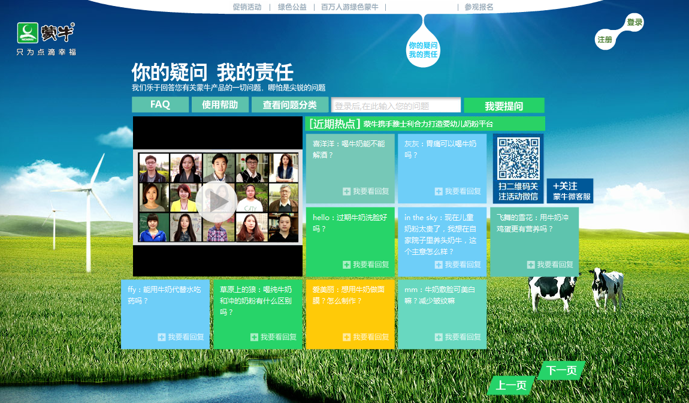Click the 我要提问 submit button
This screenshot has width=689, height=403.
(504, 106)
